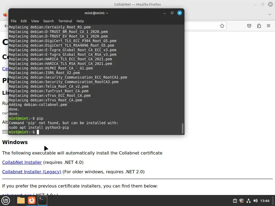The image size is (275, 206).
Task: Bookmark this page with the star icon
Action: click(x=222, y=26)
